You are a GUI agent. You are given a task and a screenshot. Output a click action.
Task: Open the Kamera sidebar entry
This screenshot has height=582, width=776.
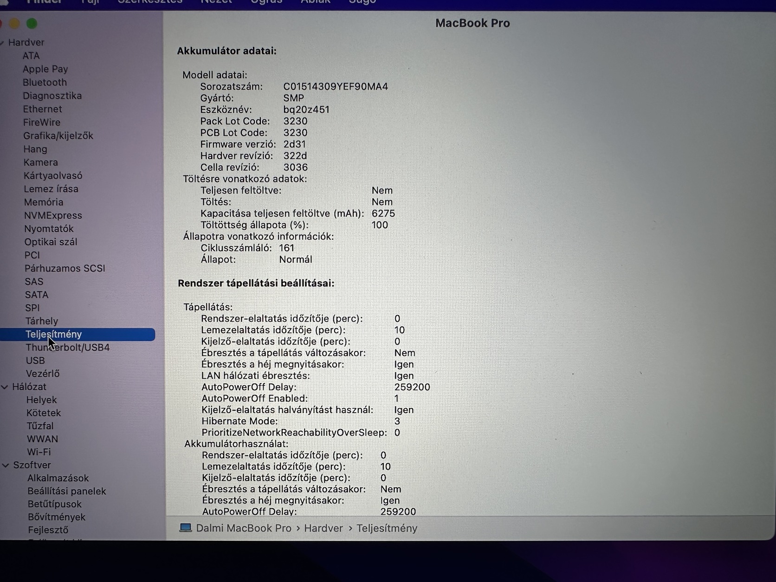[x=41, y=162]
